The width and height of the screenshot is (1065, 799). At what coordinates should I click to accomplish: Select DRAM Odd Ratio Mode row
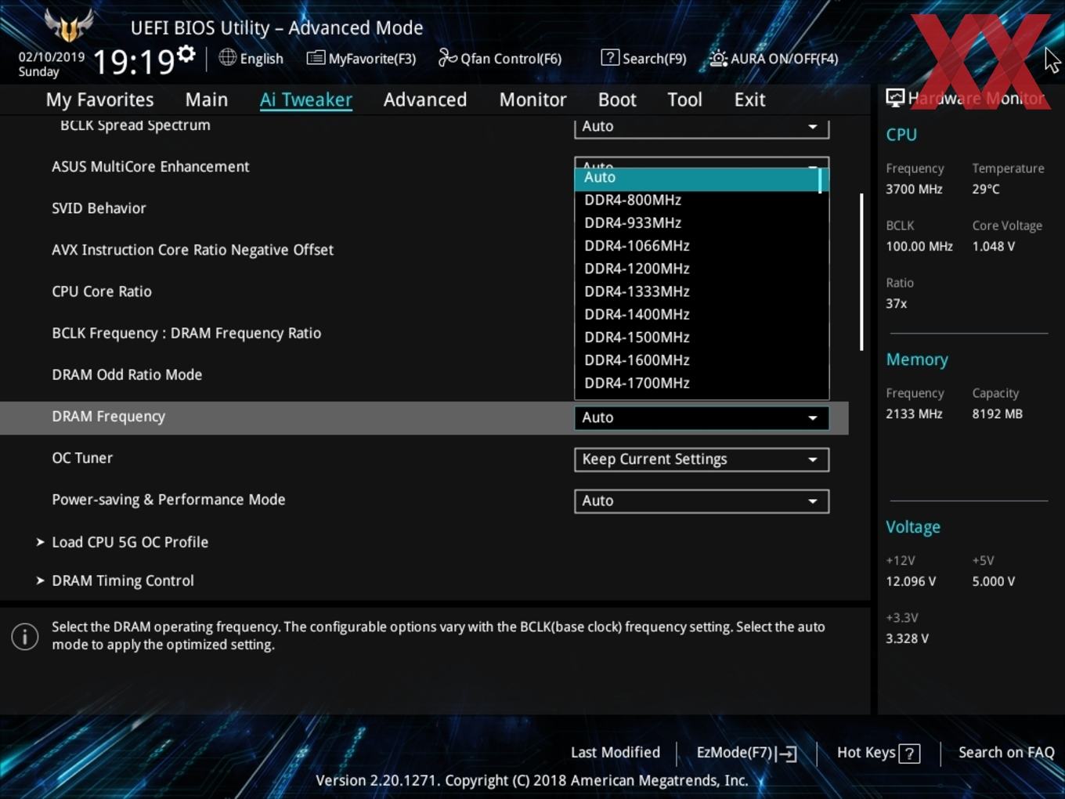(127, 374)
